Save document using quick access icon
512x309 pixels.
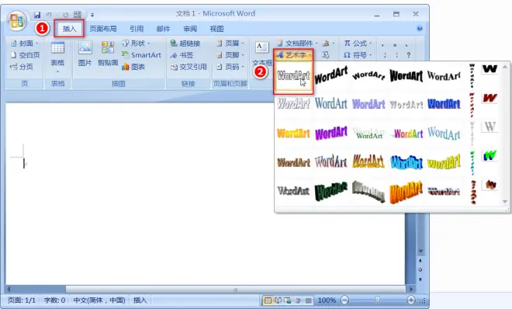[x=37, y=15]
